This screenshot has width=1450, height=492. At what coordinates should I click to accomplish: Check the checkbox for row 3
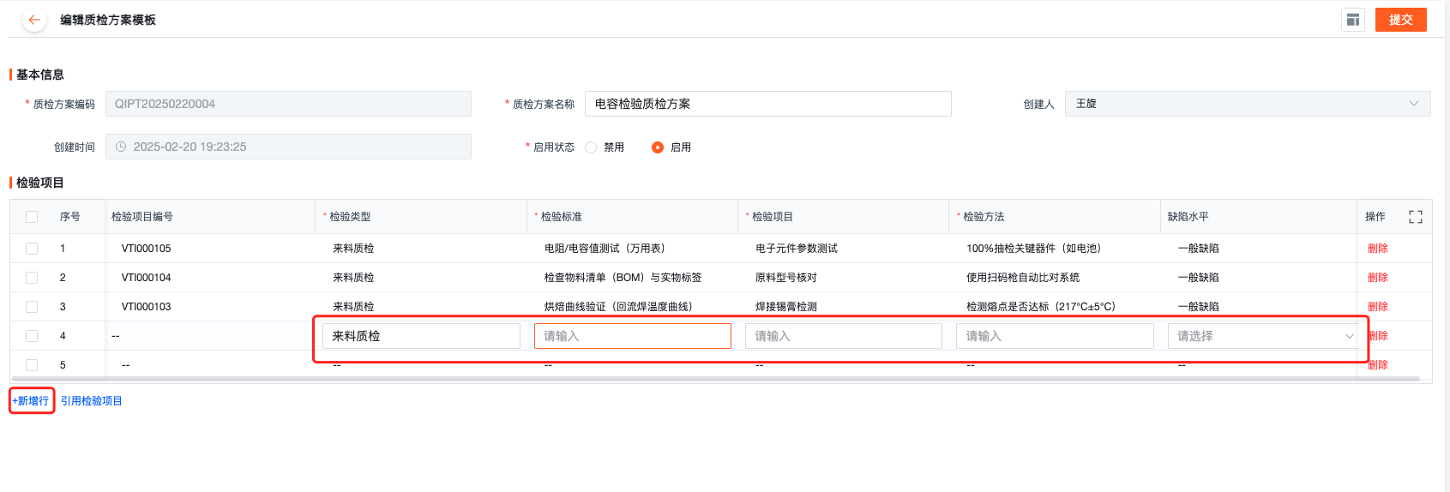[32, 307]
